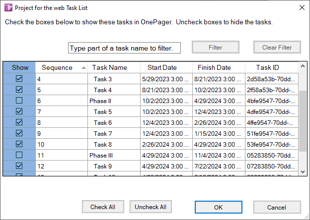Screen dimensions: 310x220
Task: Select the Phase III task name cell
Action: pos(114,156)
